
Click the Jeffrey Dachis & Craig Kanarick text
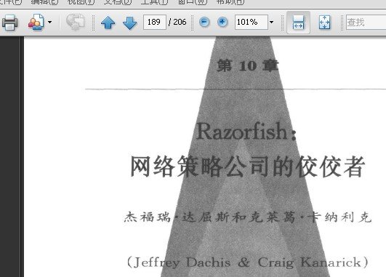point(247,262)
